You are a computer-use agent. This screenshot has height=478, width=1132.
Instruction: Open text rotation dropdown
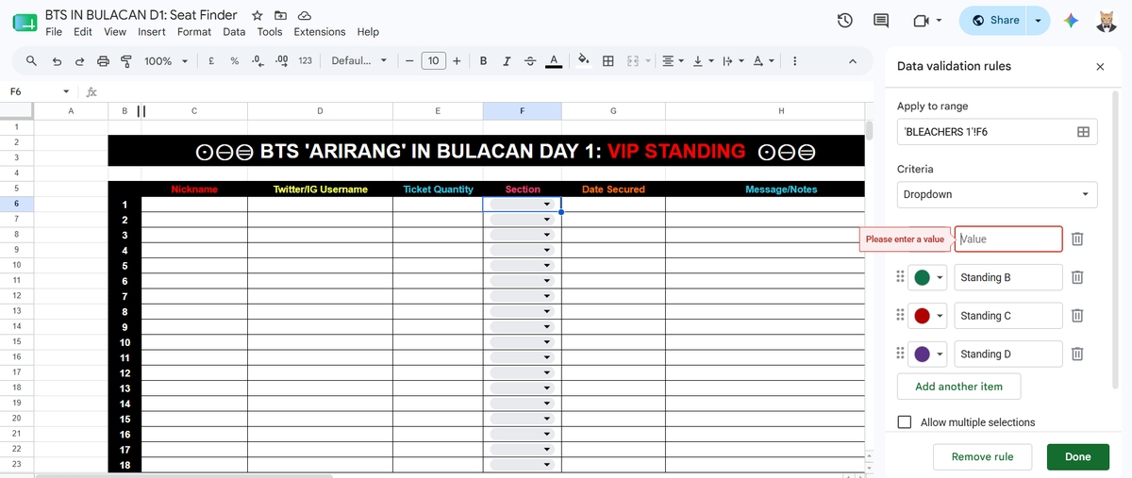pyautogui.click(x=763, y=60)
